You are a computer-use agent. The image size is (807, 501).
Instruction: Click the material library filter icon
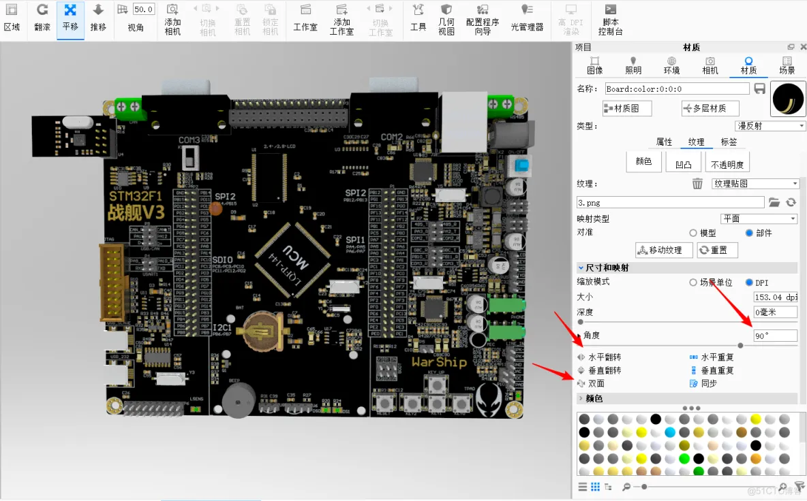point(800,486)
